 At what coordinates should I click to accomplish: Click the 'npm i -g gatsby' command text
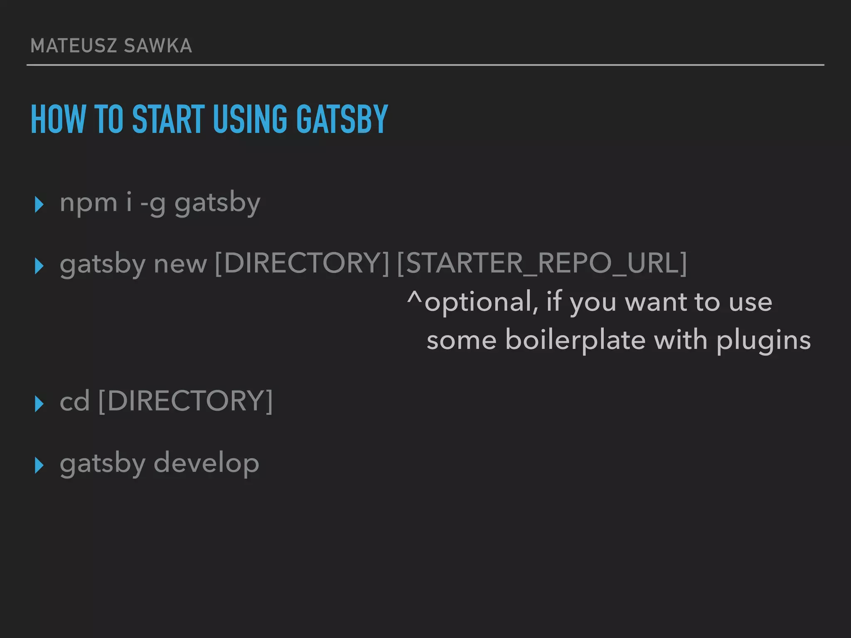pyautogui.click(x=160, y=204)
